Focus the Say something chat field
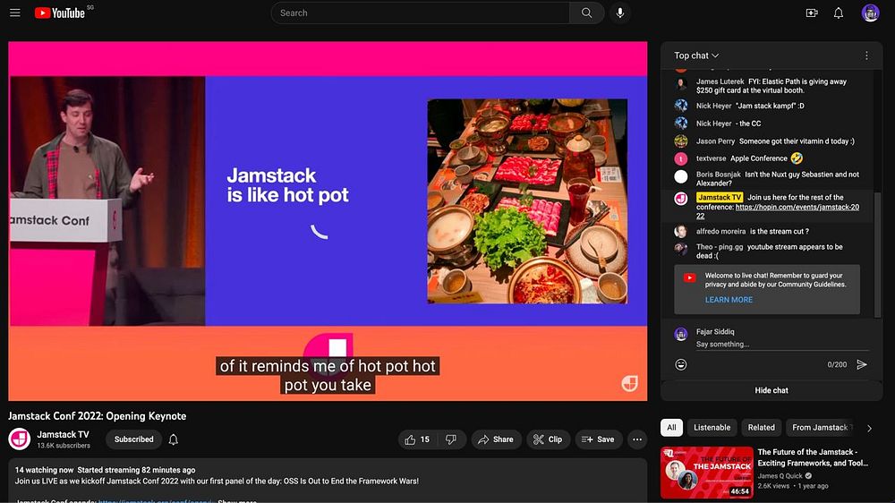This screenshot has width=895, height=503. (782, 345)
